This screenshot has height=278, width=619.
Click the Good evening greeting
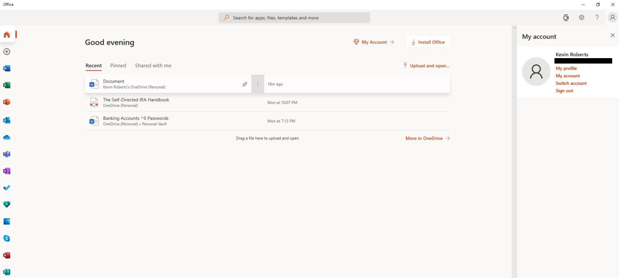tap(110, 42)
